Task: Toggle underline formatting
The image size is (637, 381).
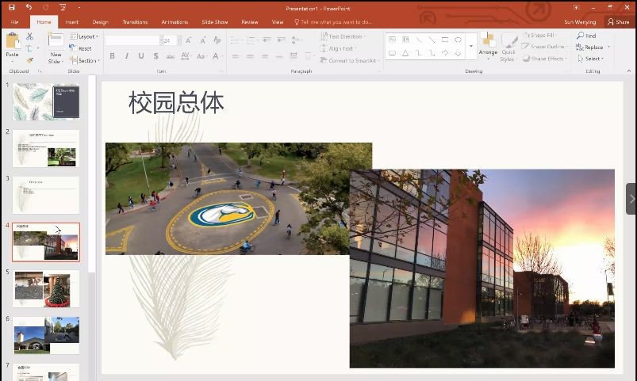Action: coord(141,56)
